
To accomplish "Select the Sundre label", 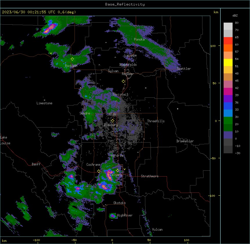I will pos(85,113).
